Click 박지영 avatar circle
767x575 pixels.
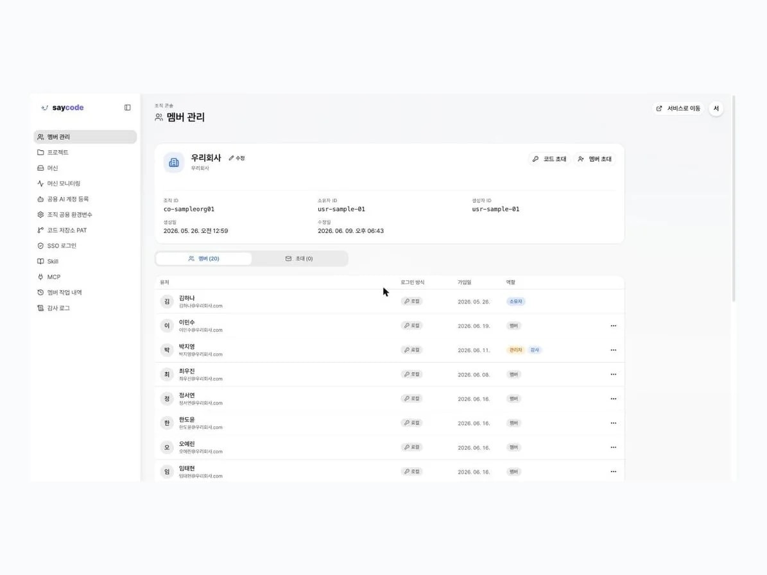pyautogui.click(x=167, y=350)
